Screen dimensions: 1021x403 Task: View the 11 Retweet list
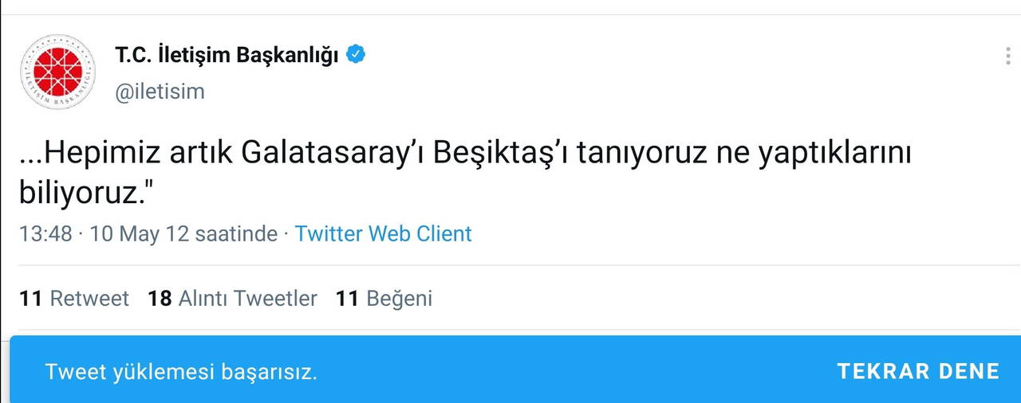(74, 299)
